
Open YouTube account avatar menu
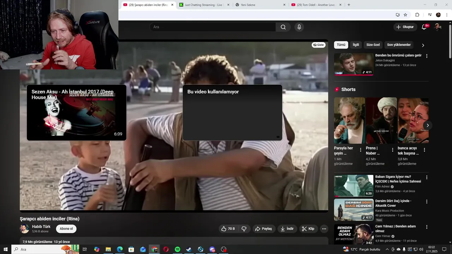pyautogui.click(x=438, y=27)
